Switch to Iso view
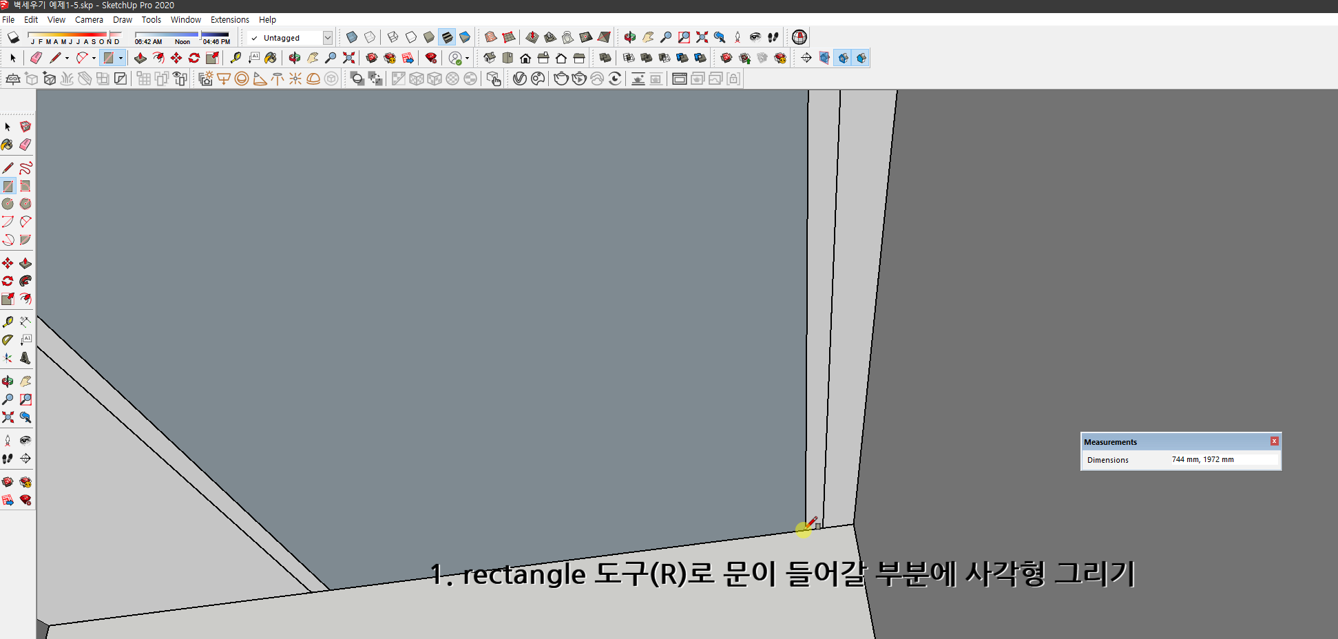The image size is (1338, 639). coord(490,58)
